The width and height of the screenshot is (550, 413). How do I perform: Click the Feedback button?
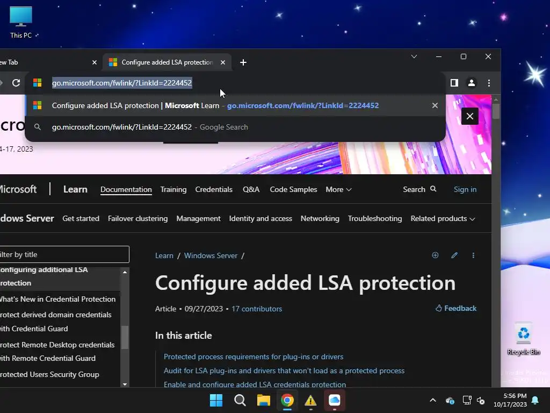(x=456, y=308)
